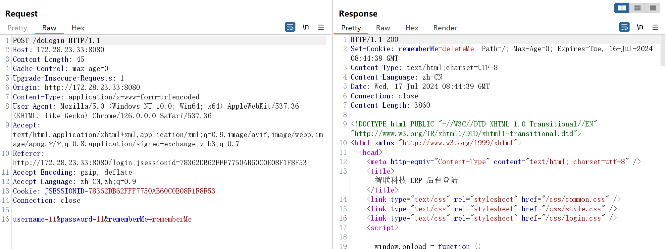Open Request panel hamburger menu

[321, 27]
